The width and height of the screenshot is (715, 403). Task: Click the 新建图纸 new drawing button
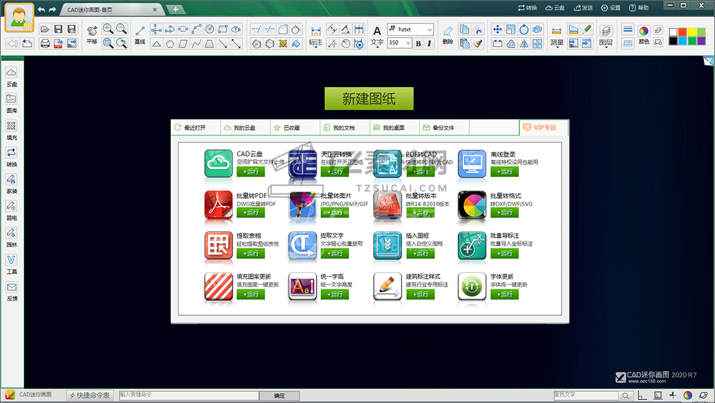point(369,98)
